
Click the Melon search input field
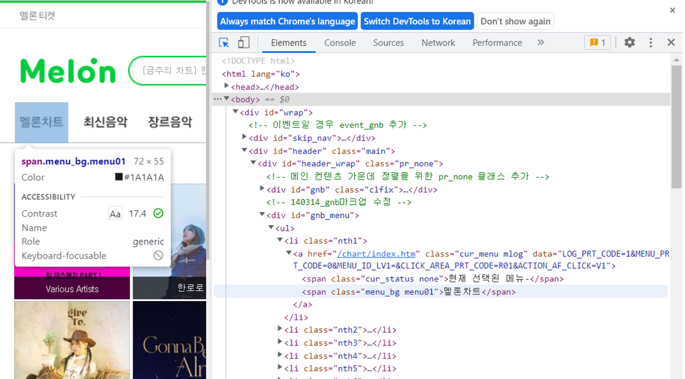168,71
